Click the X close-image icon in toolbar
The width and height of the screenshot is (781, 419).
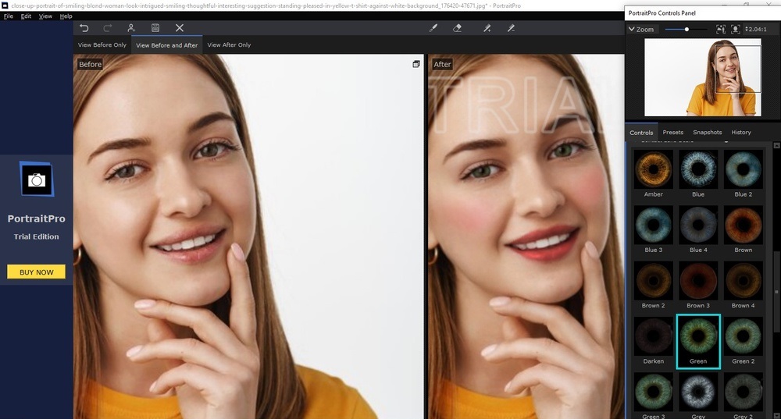180,28
